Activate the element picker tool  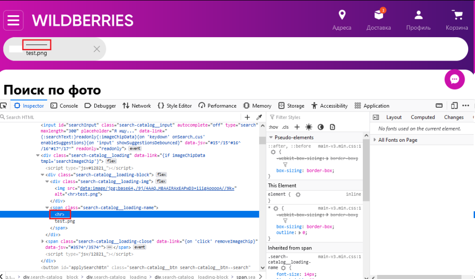click(4, 105)
